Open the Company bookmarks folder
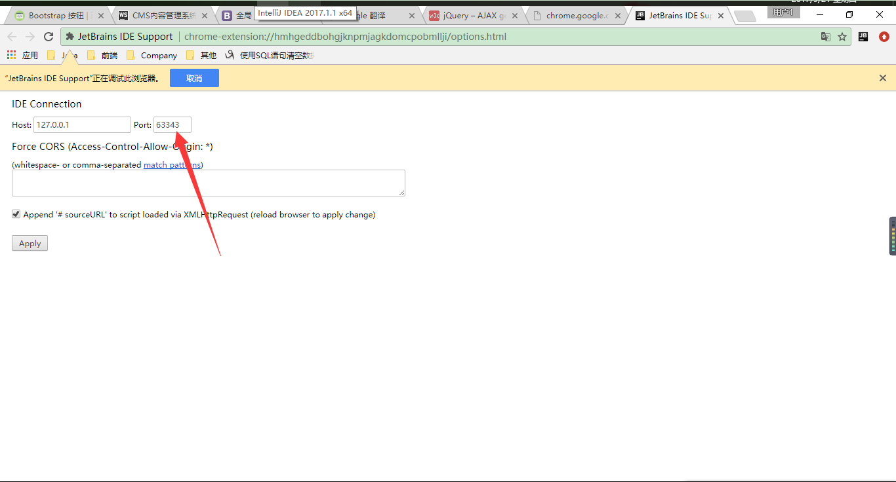896x482 pixels. click(152, 56)
